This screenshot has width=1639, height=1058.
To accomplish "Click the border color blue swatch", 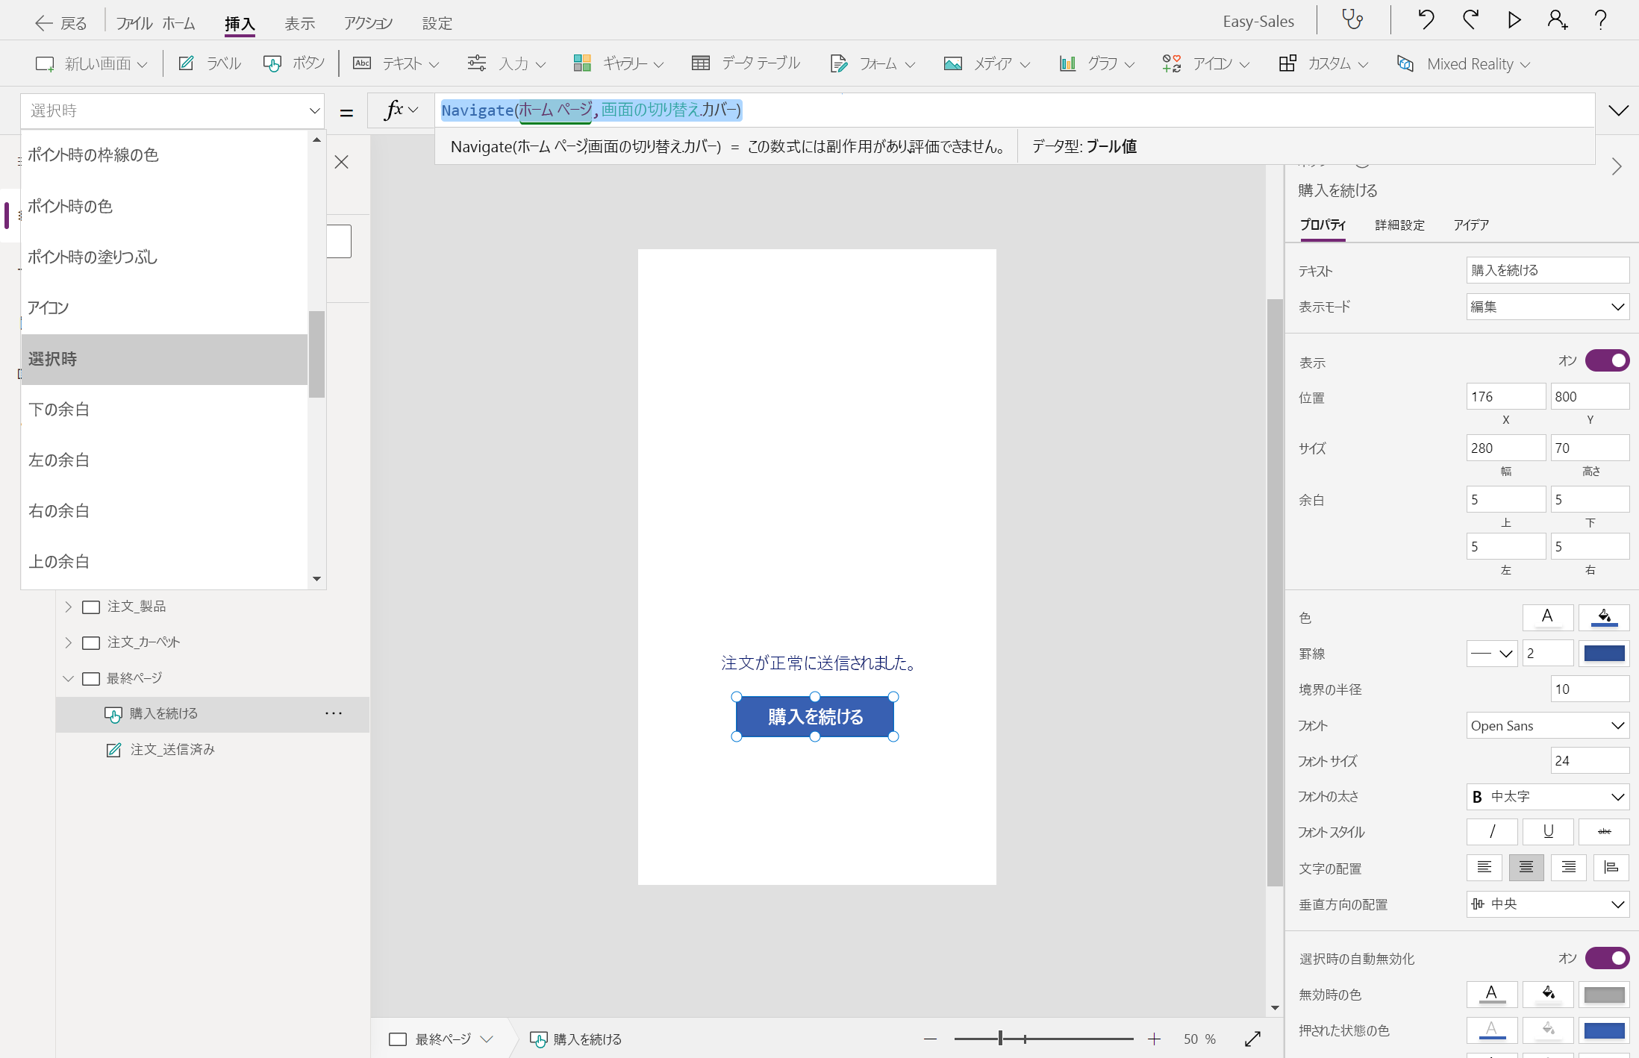I will (1604, 653).
